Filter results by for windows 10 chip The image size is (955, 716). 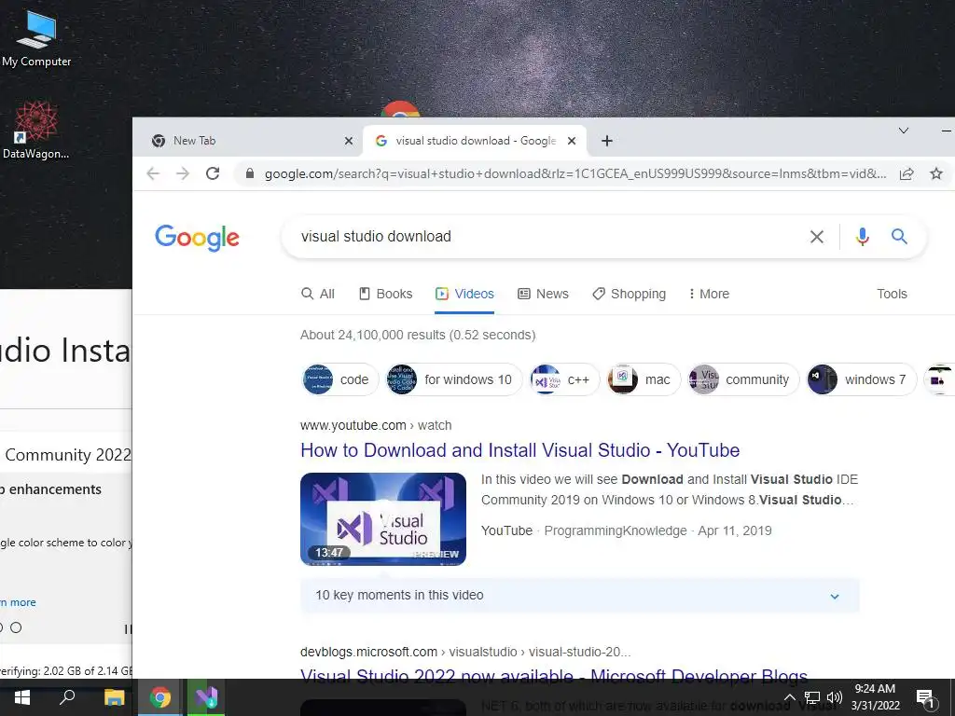pos(453,379)
